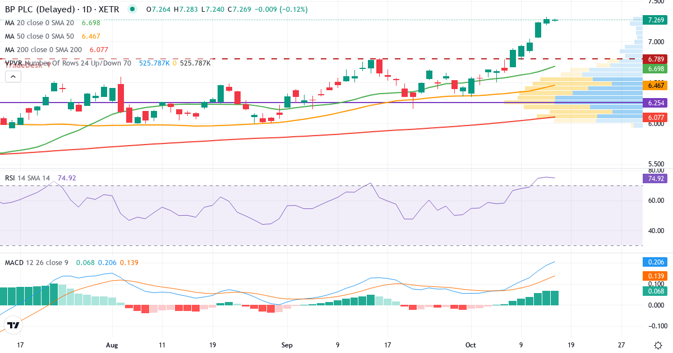Select the MA 50 close 0 SMA 50 legend
The height and width of the screenshot is (353, 673).
point(39,36)
